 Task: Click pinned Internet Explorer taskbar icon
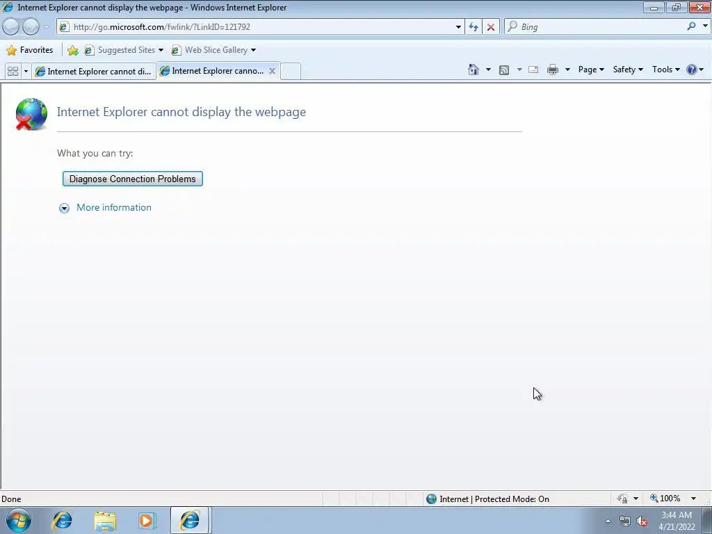tap(62, 520)
